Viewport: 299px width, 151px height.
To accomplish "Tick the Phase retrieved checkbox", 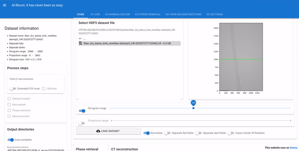I will click(9, 110).
